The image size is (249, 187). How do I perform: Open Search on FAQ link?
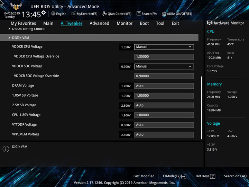[x=235, y=176]
